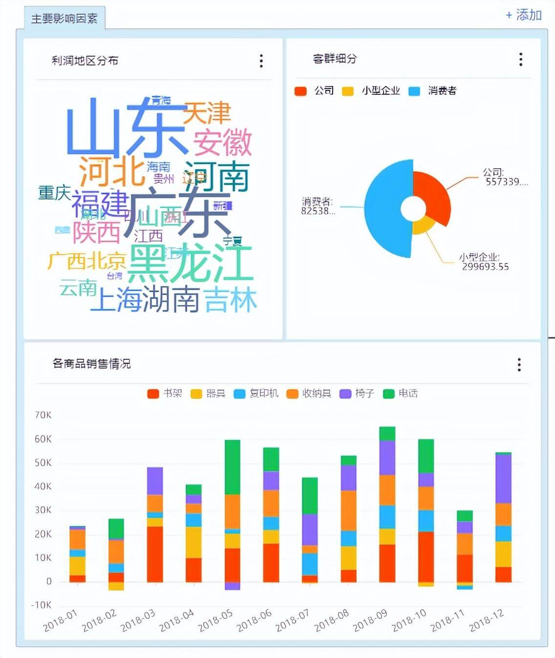
Task: Open the 客群细分 panel three-dot menu
Action: pyautogui.click(x=521, y=59)
